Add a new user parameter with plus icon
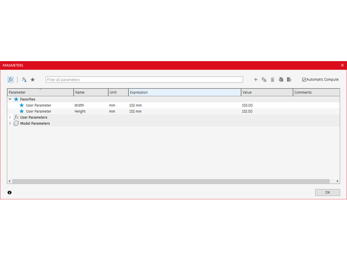This screenshot has height=260, width=347. pyautogui.click(x=256, y=80)
